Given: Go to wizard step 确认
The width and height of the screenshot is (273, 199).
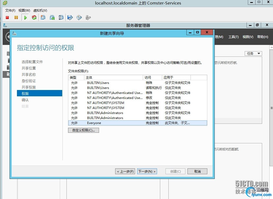Looking at the screenshot, I should [25, 100].
